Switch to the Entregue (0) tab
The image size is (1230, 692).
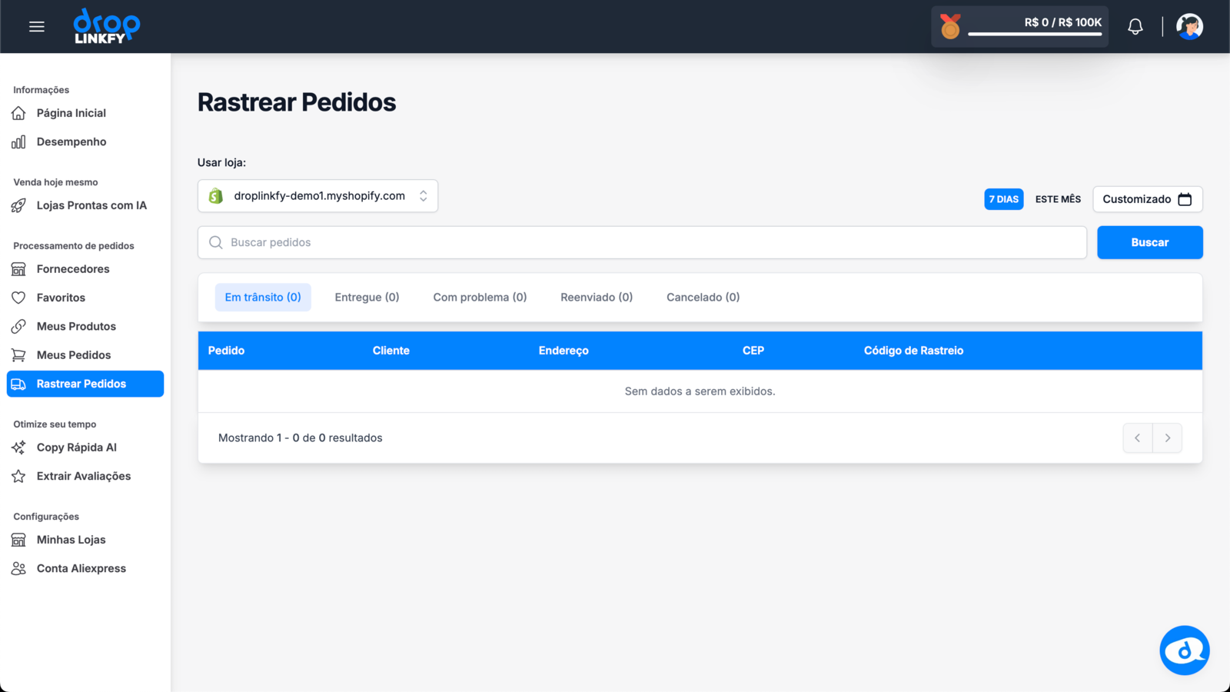[367, 298]
